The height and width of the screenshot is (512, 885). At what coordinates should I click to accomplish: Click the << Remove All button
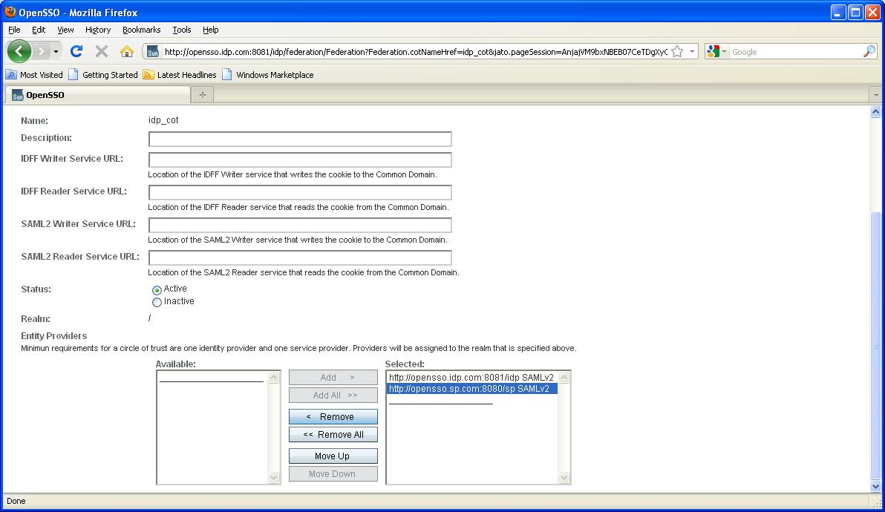(333, 435)
